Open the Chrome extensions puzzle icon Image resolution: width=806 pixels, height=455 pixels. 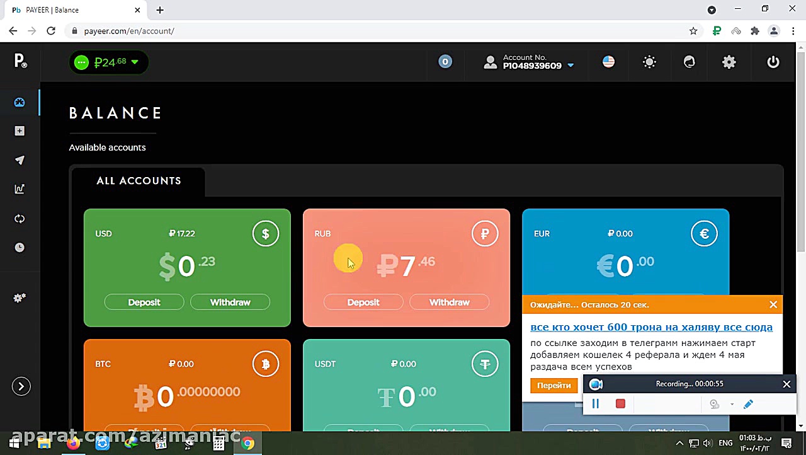click(x=755, y=31)
